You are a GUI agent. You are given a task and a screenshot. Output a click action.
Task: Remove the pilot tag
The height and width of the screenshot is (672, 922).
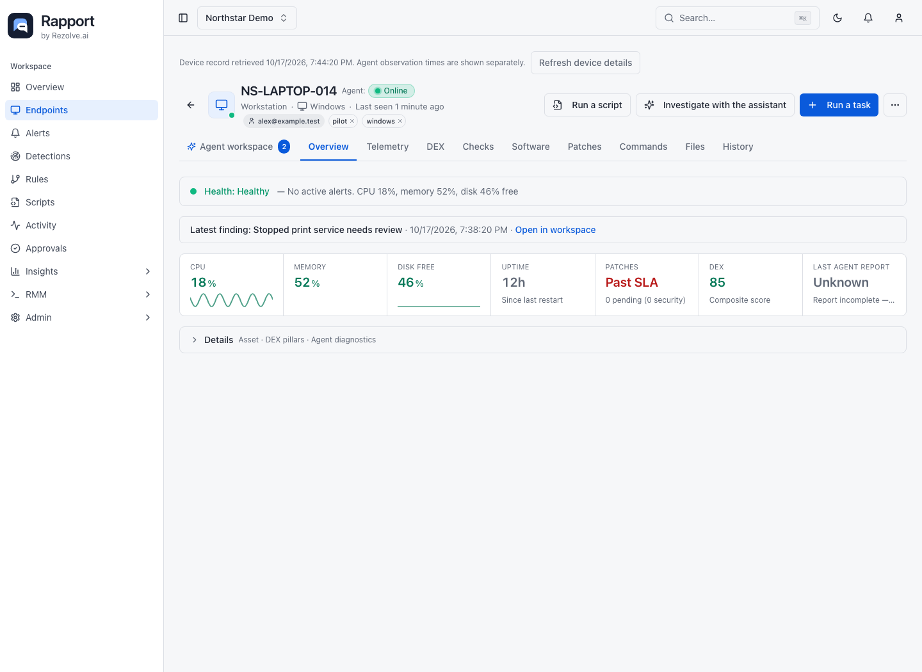click(x=352, y=121)
